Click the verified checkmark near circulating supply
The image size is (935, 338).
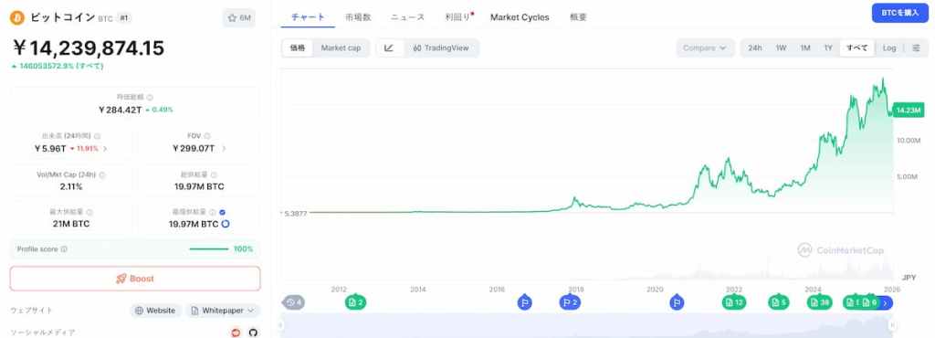222,212
